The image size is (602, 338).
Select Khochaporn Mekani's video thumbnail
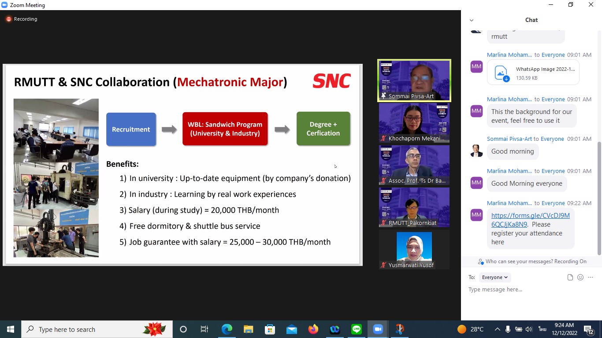click(414, 123)
